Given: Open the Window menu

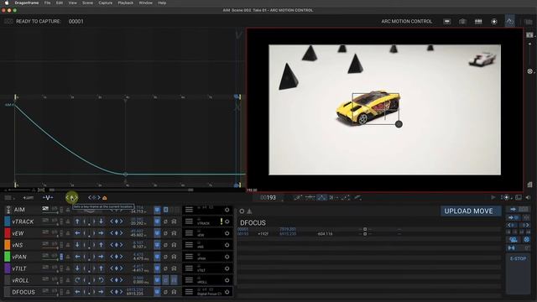Looking at the screenshot, I should [x=145, y=3].
